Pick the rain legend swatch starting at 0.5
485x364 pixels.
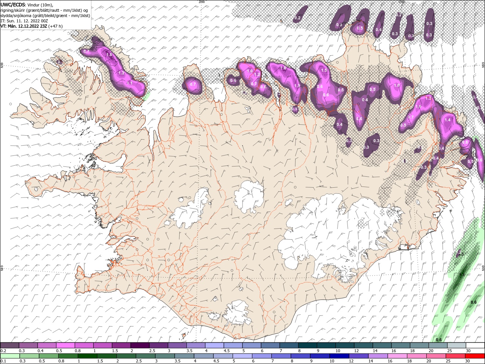pos(48,356)
